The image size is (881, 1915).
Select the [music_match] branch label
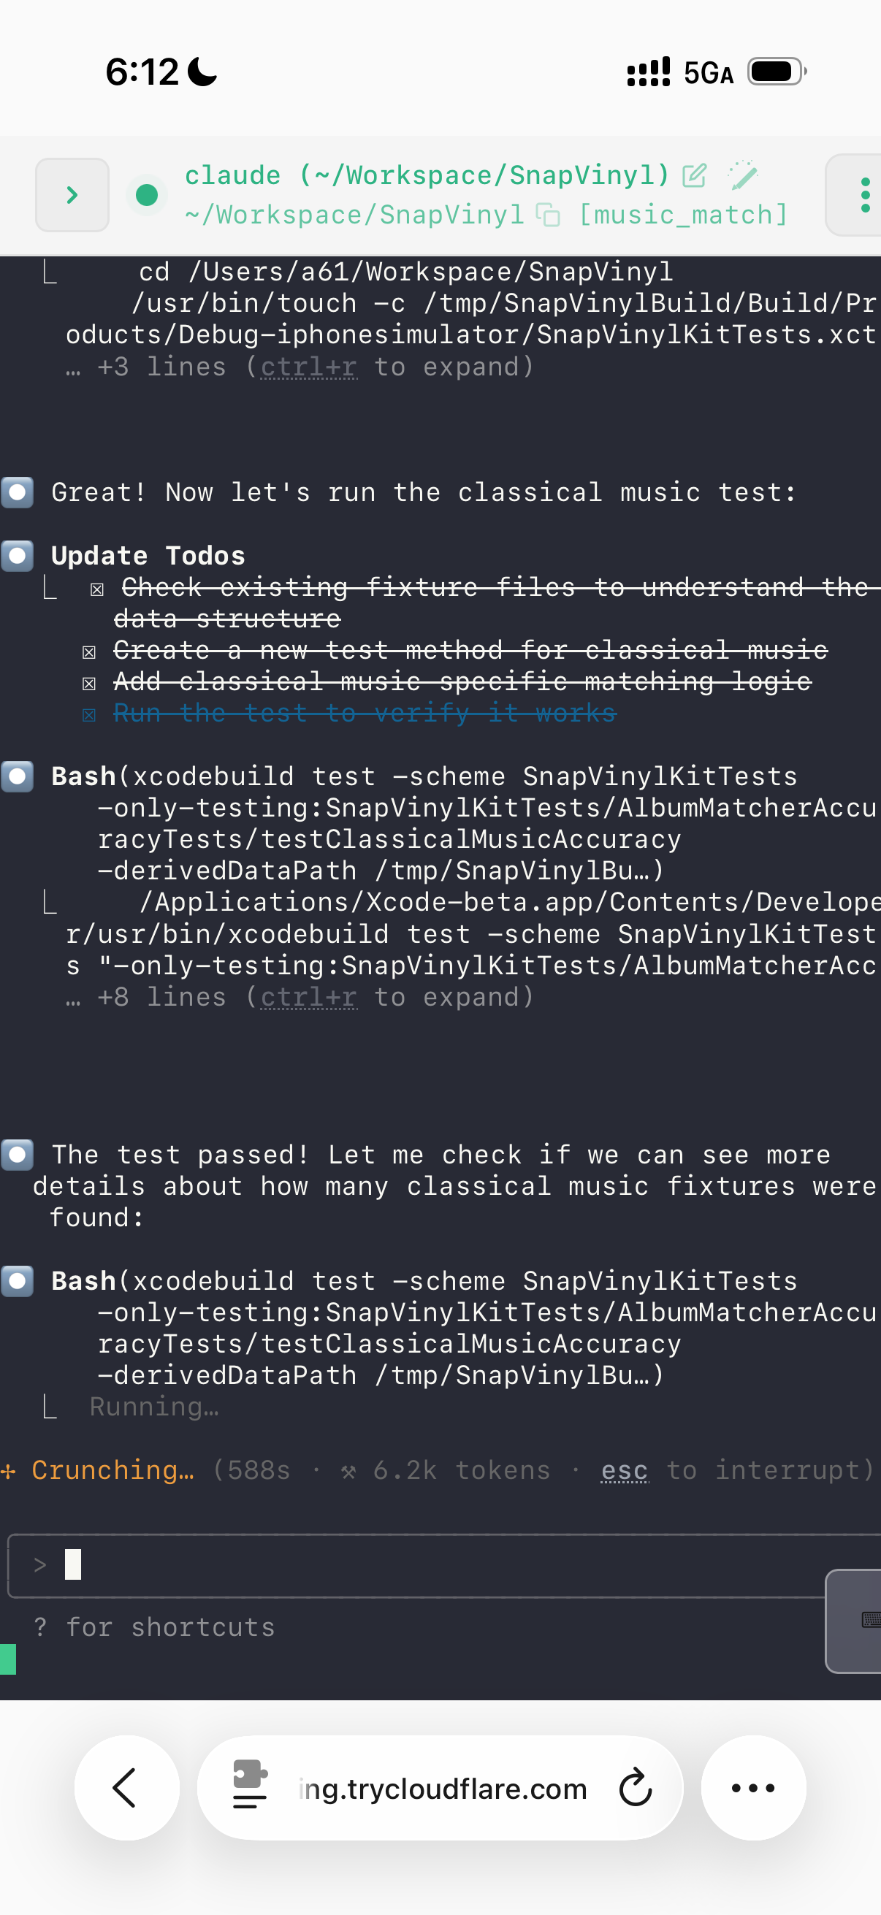coord(682,215)
